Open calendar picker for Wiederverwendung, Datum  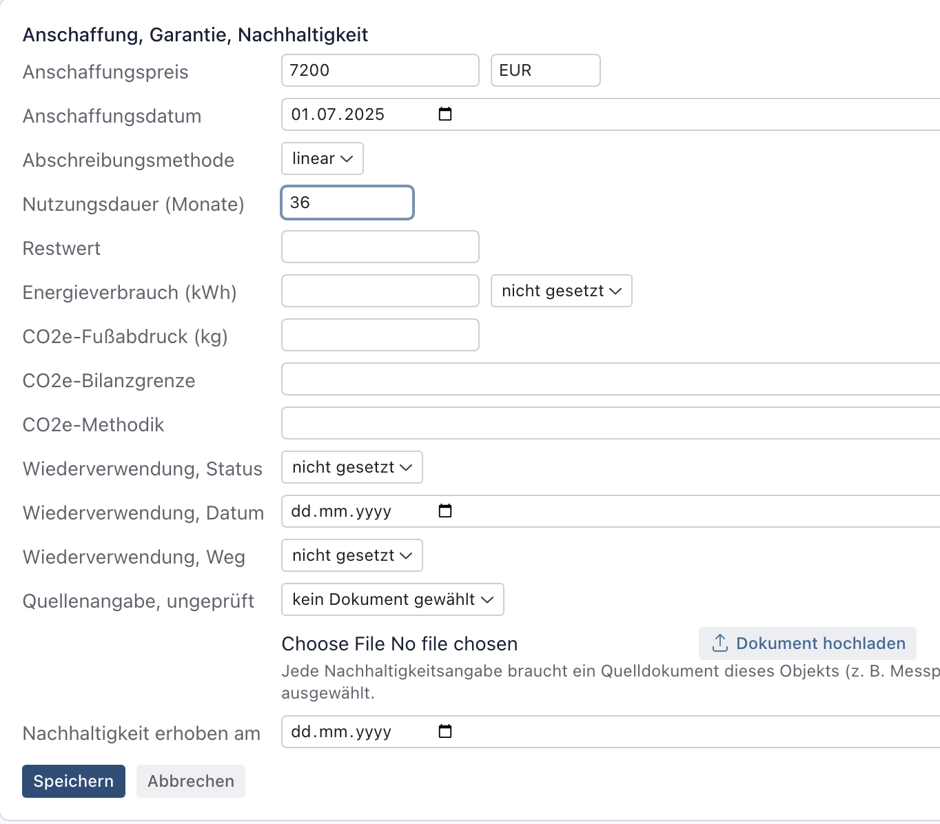(x=445, y=511)
